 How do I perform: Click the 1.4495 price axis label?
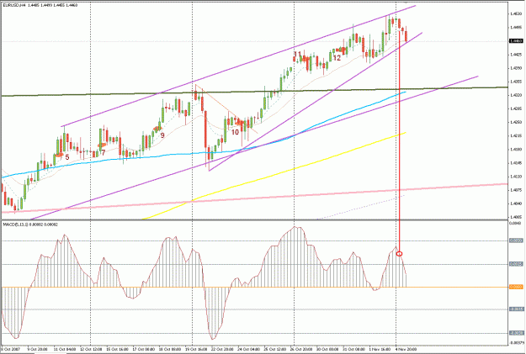[516, 28]
